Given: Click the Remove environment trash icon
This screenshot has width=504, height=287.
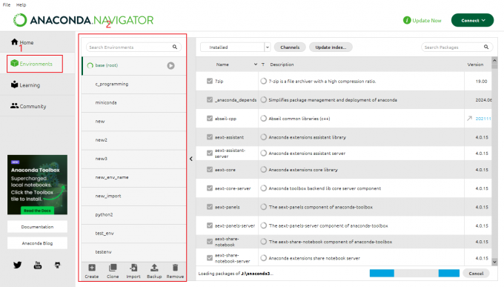Looking at the screenshot, I should coord(175,268).
